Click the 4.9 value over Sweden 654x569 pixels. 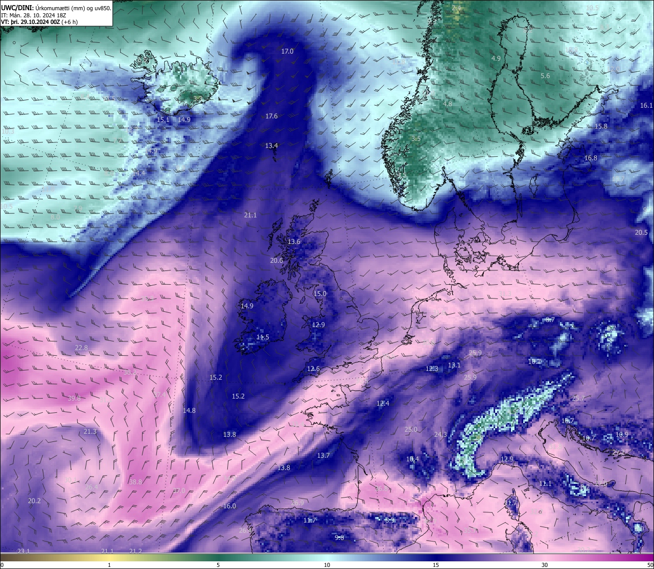point(496,58)
